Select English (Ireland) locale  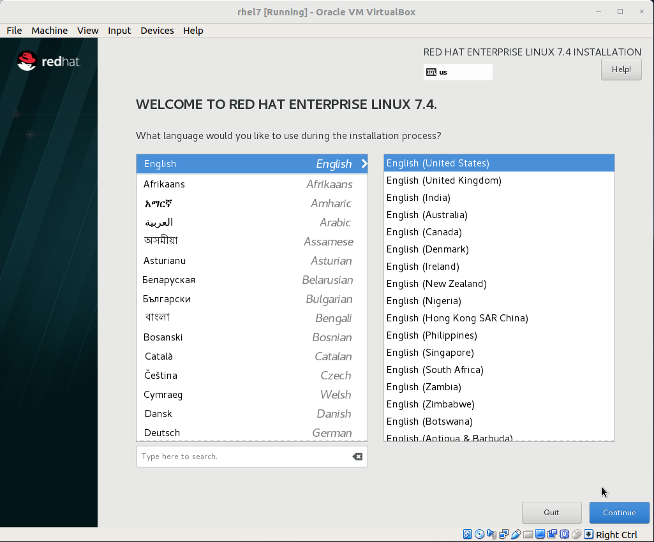point(499,267)
